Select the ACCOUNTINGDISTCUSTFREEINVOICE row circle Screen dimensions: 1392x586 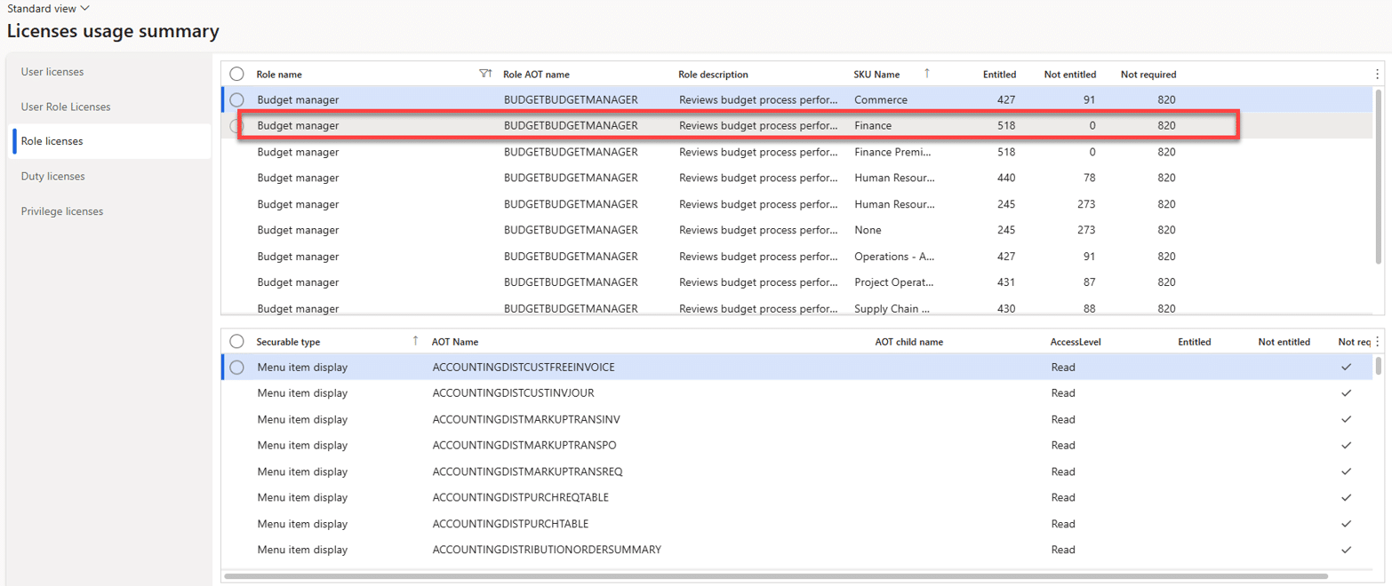tap(236, 368)
